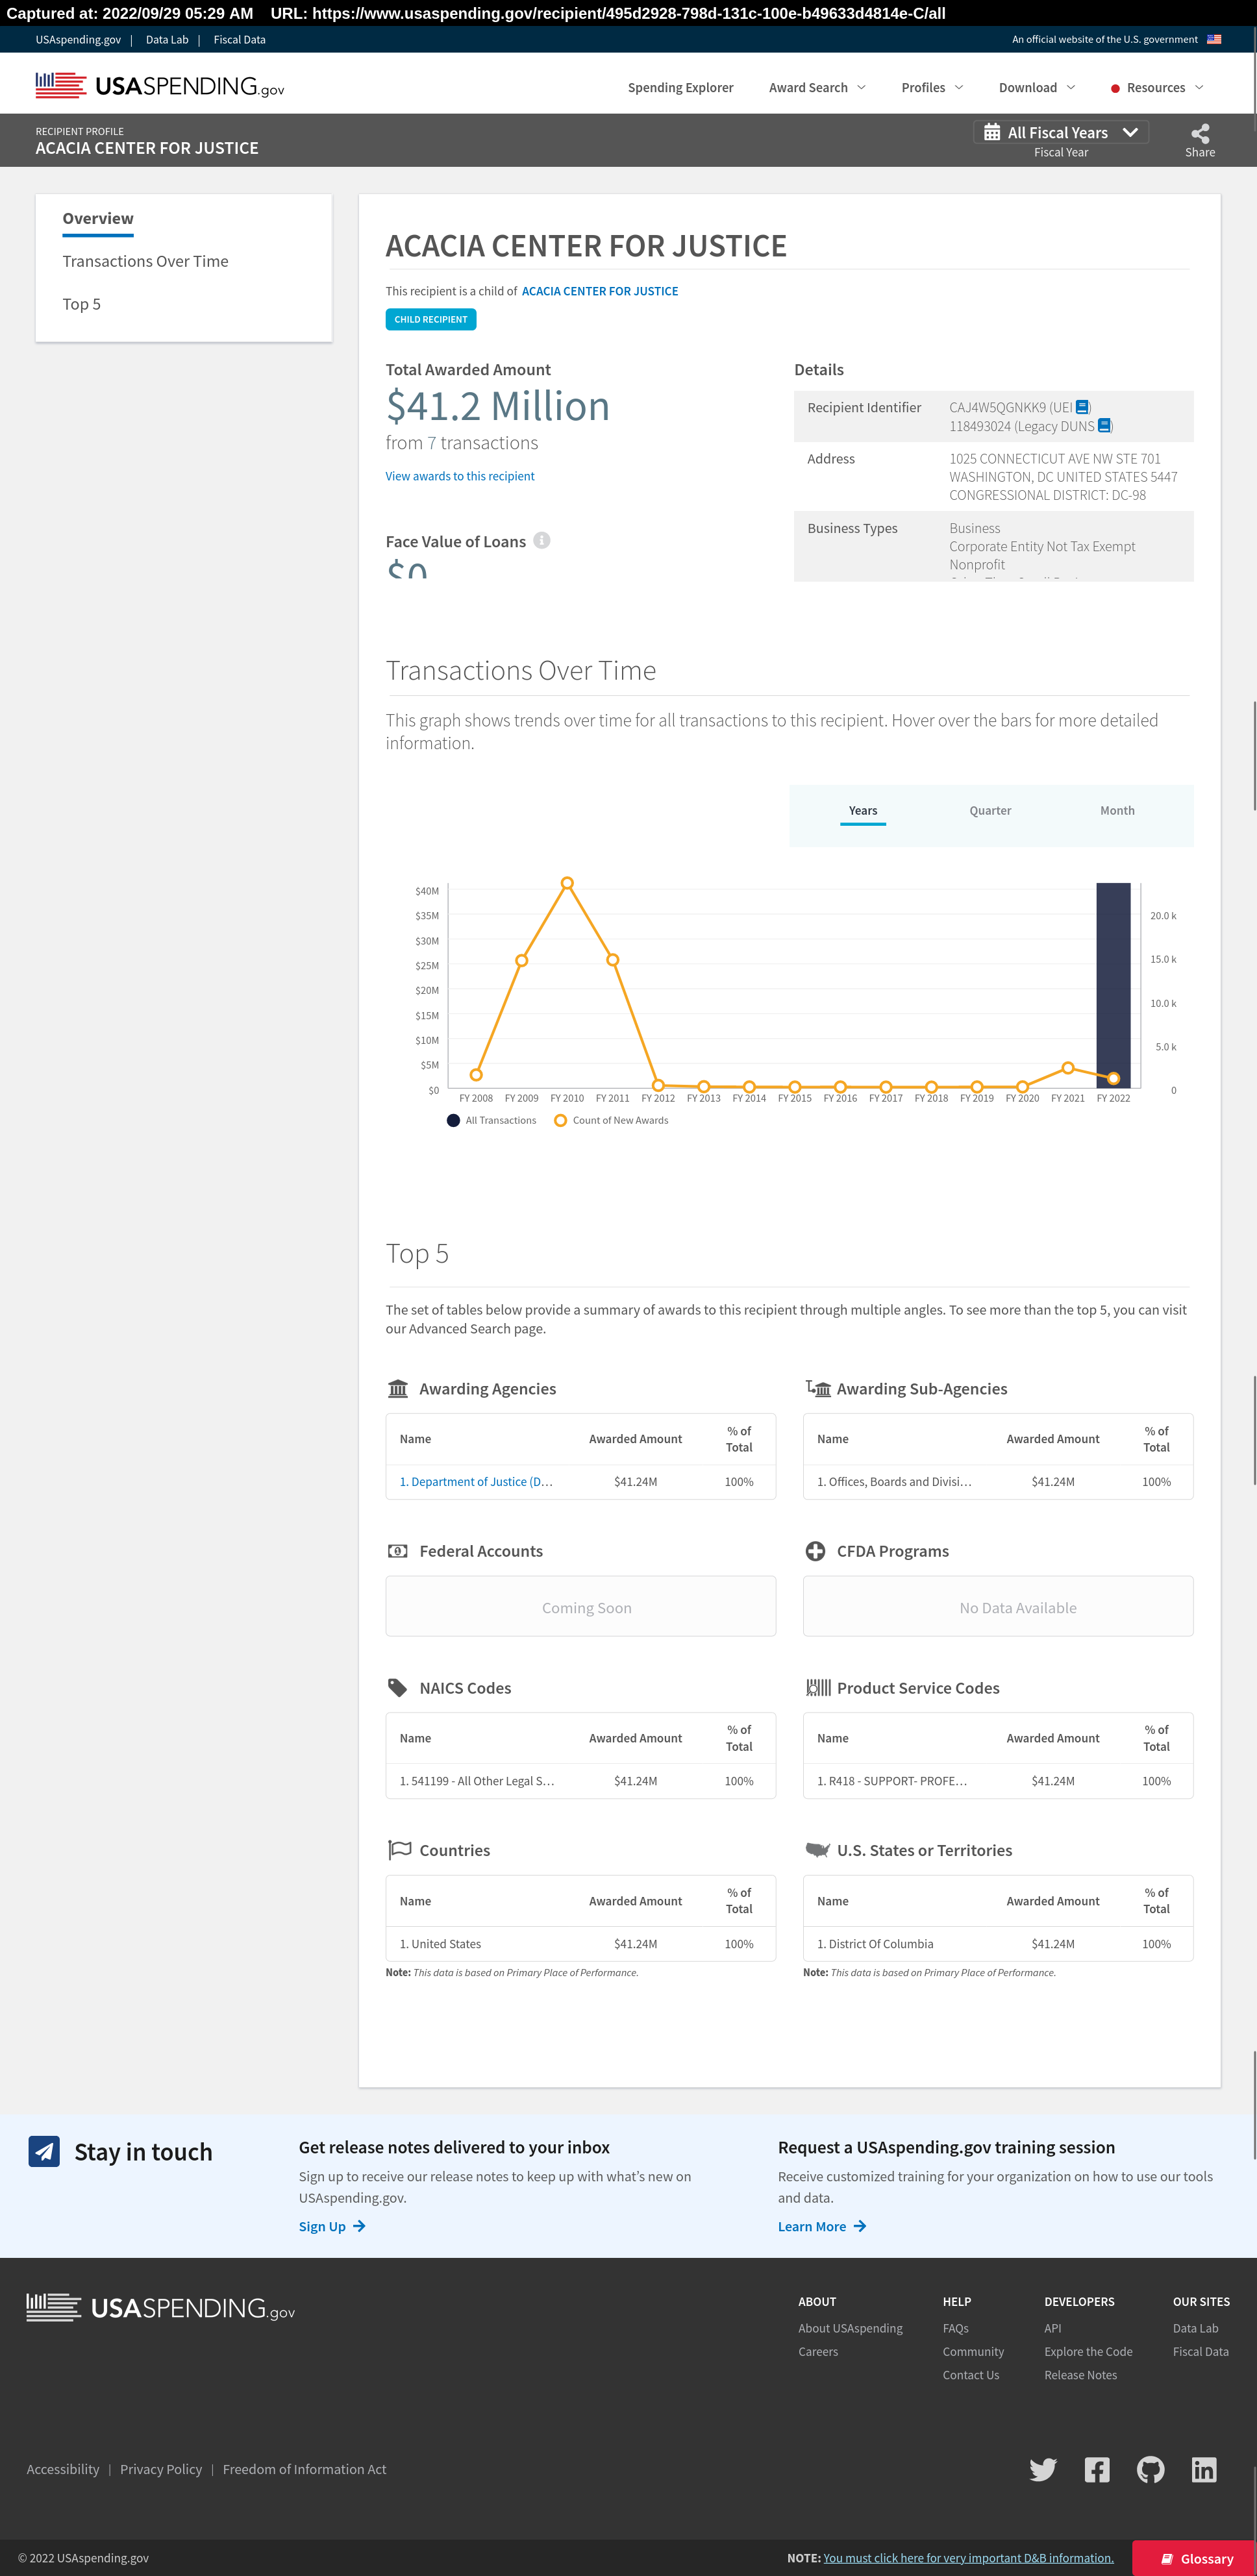This screenshot has width=1257, height=2576.
Task: Open the Twitter icon in footer
Action: point(1043,2469)
